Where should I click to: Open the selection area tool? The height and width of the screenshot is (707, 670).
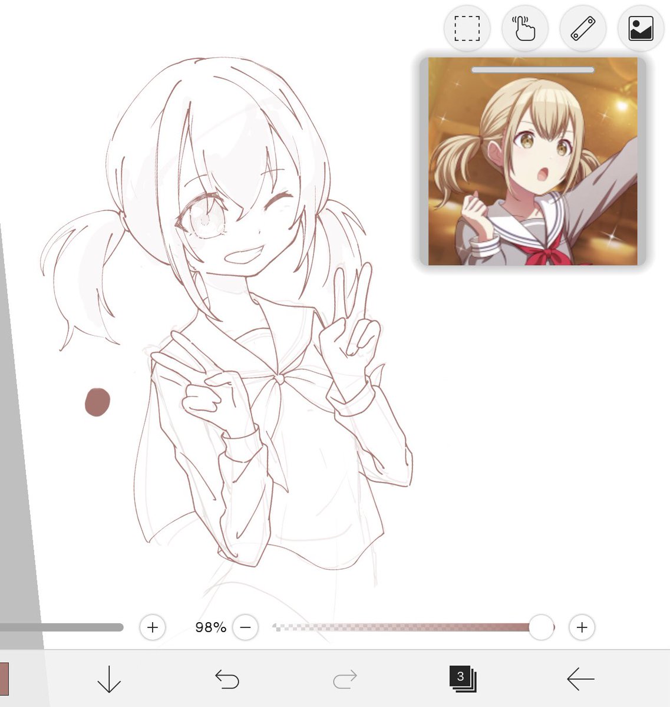click(x=467, y=28)
